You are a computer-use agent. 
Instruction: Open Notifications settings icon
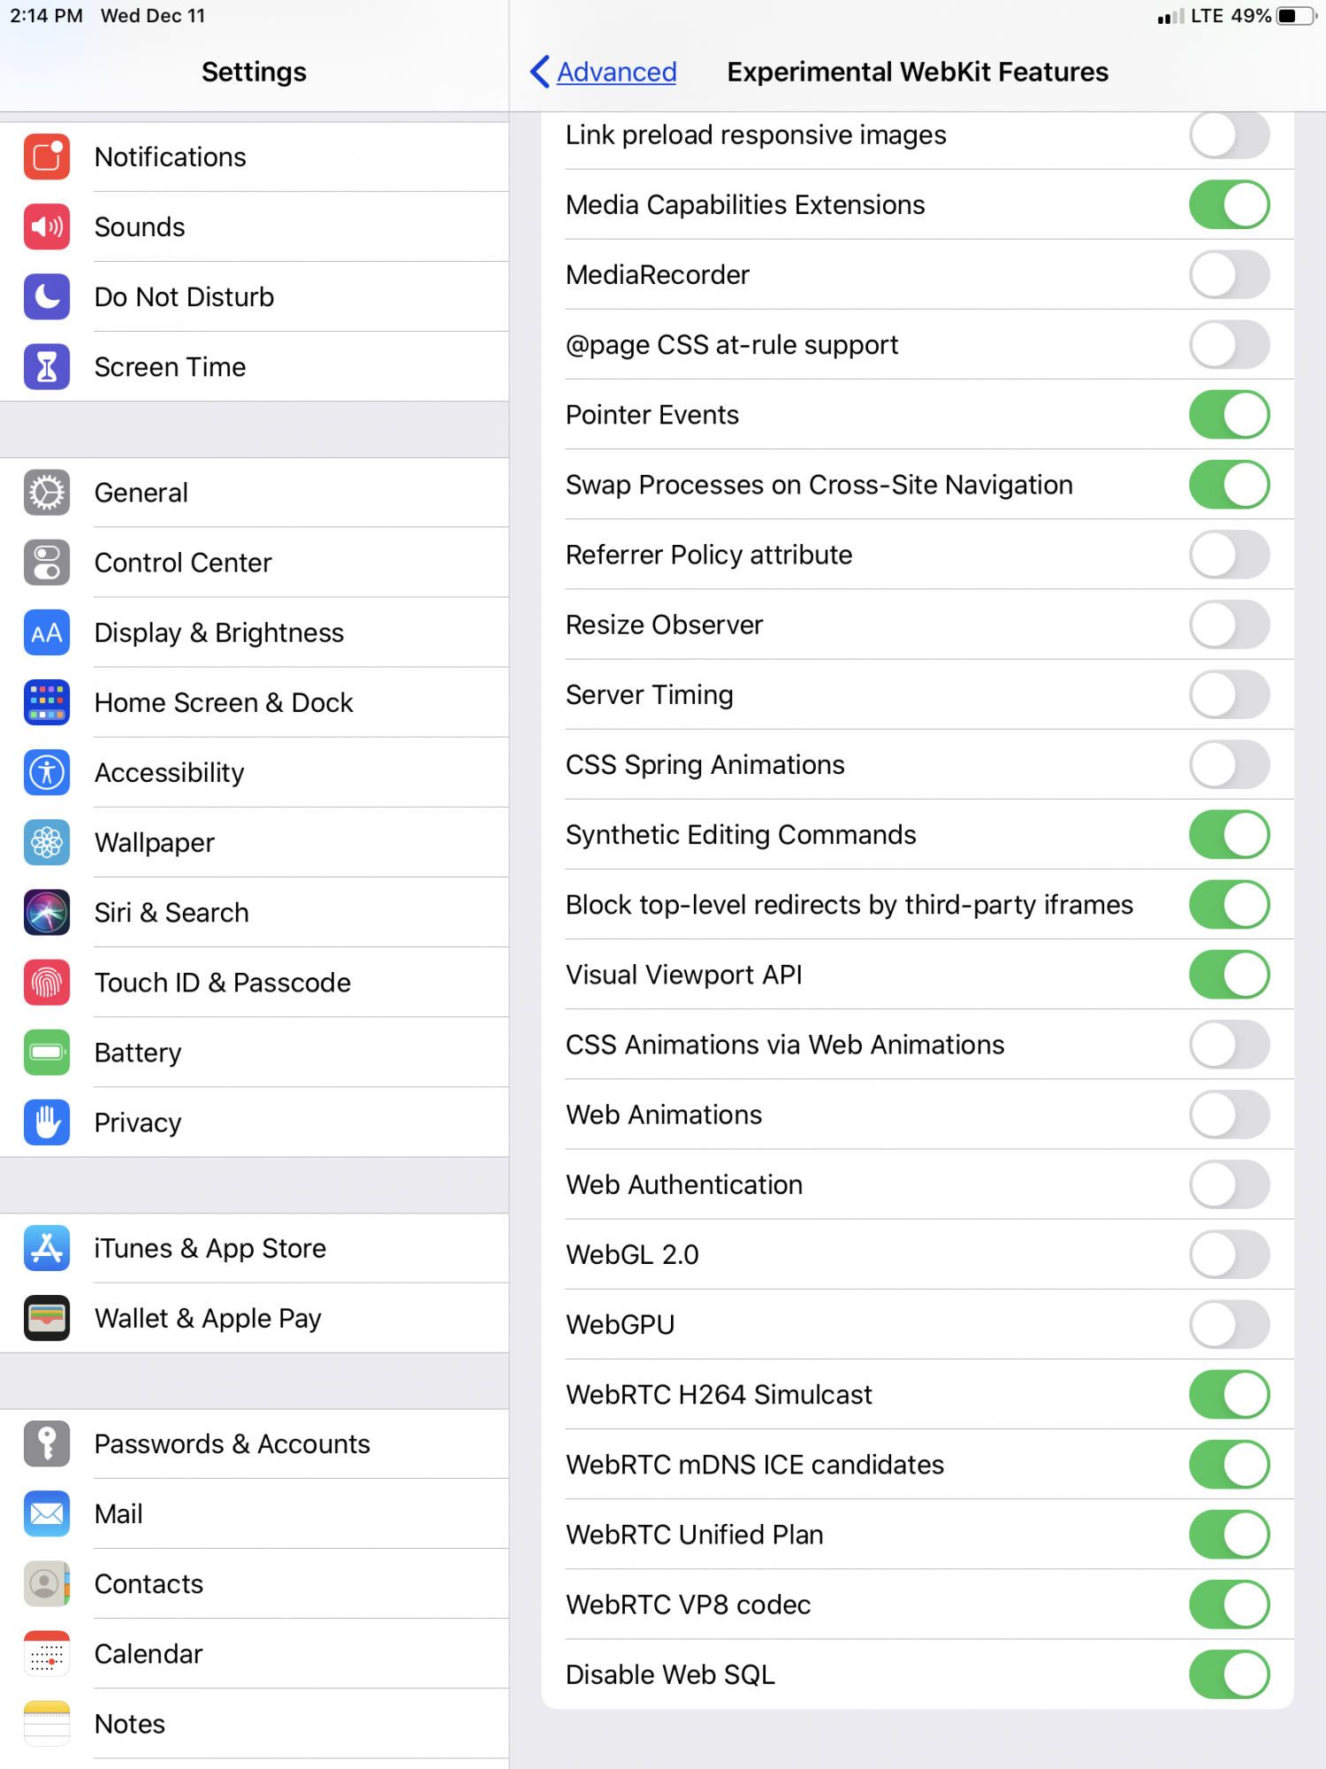[x=47, y=157]
